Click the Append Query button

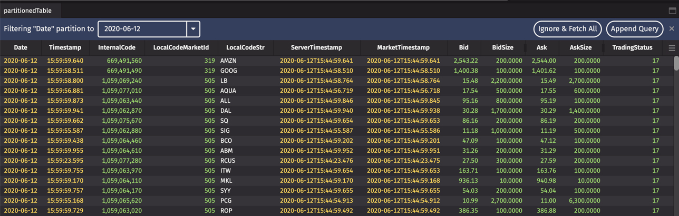[x=635, y=29]
